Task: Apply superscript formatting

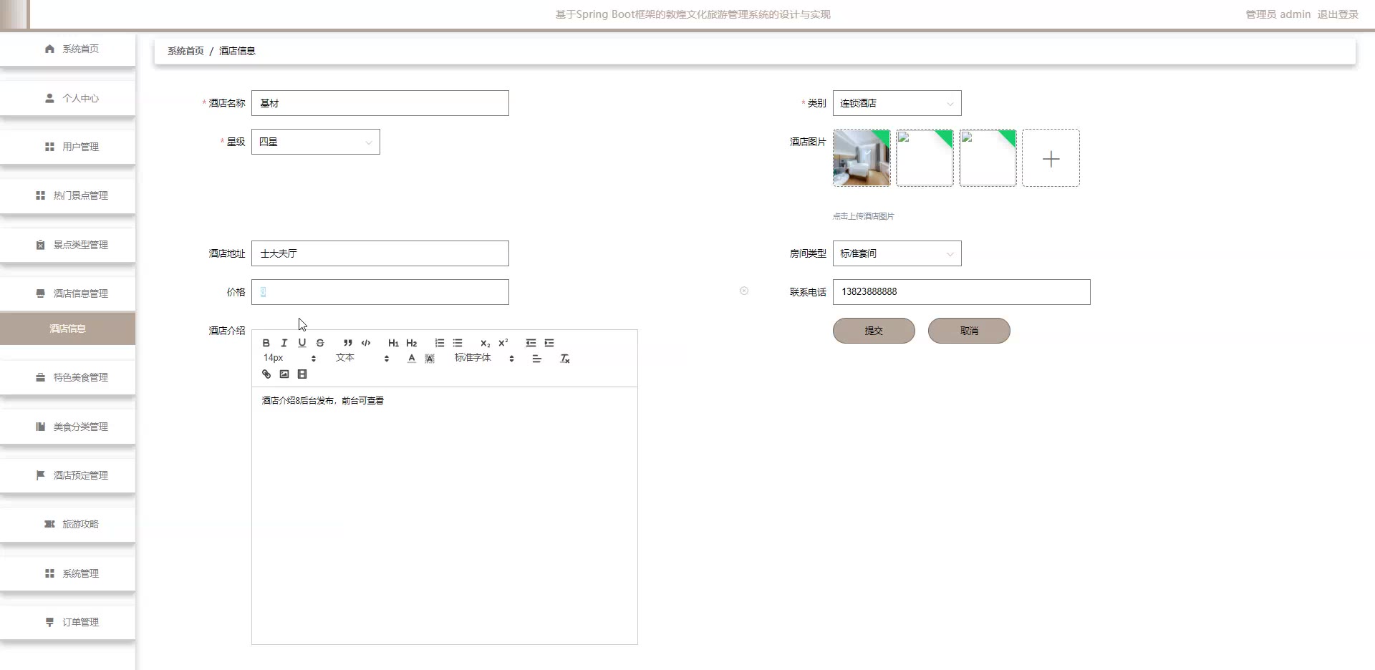Action: point(503,343)
